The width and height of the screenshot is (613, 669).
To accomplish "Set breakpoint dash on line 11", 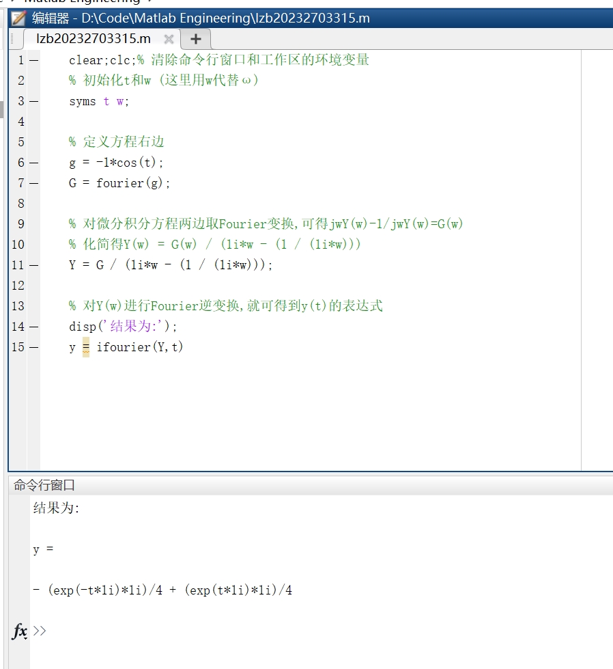I will point(33,265).
